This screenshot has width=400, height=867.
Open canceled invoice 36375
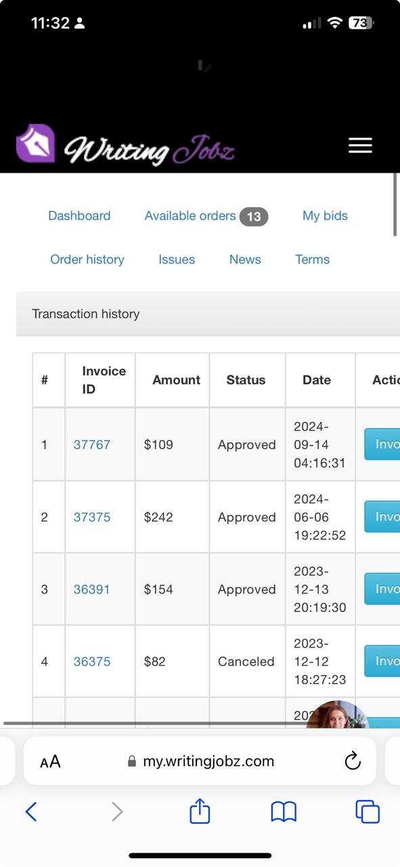coord(92,661)
